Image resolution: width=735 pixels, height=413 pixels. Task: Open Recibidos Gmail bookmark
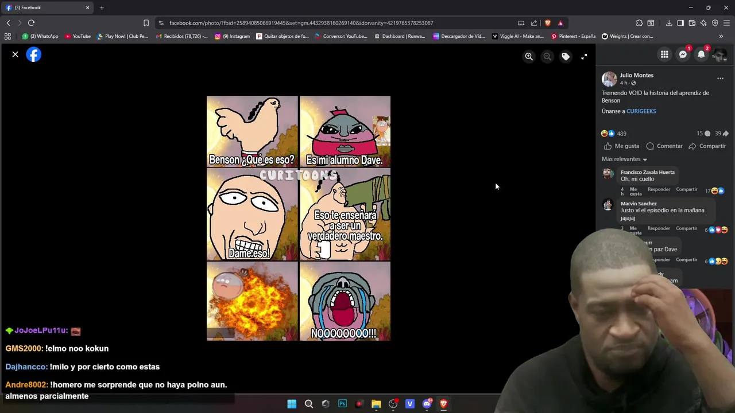tap(182, 36)
